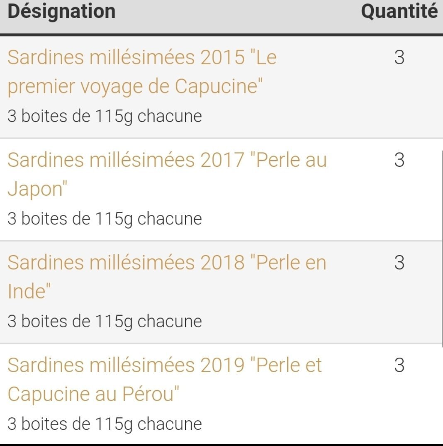
Task: Click the Quantité column header
Action: click(399, 12)
